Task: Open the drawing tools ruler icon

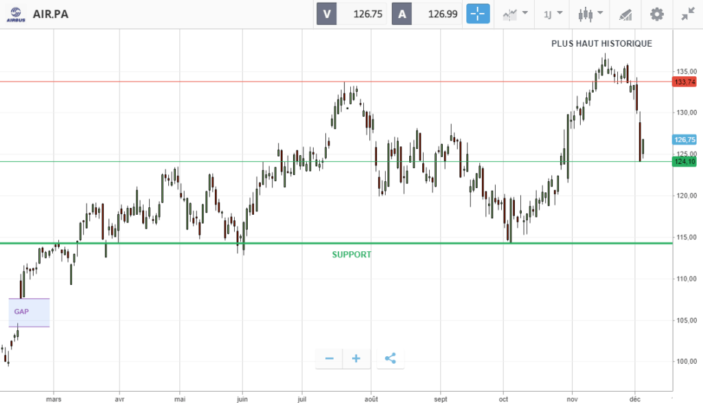Action: (626, 15)
